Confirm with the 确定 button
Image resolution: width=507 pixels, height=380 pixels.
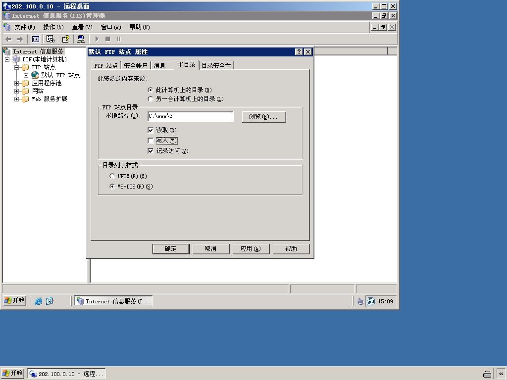[171, 249]
